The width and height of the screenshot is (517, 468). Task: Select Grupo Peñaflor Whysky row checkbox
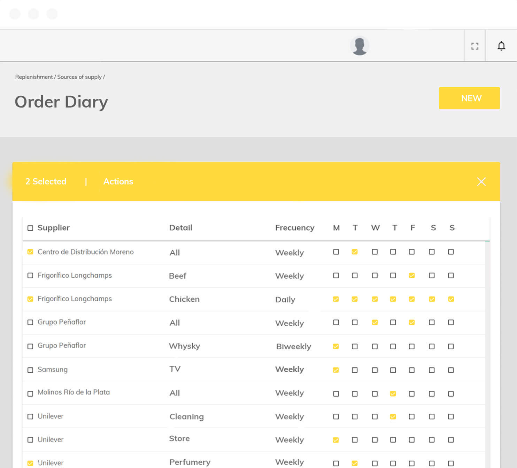click(30, 346)
